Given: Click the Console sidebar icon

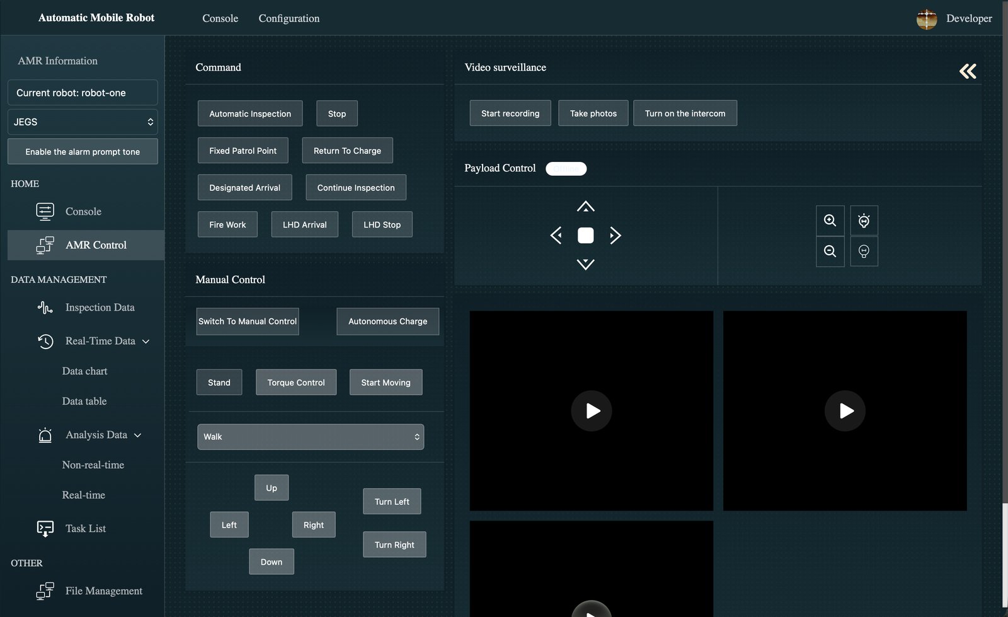Looking at the screenshot, I should coord(45,212).
